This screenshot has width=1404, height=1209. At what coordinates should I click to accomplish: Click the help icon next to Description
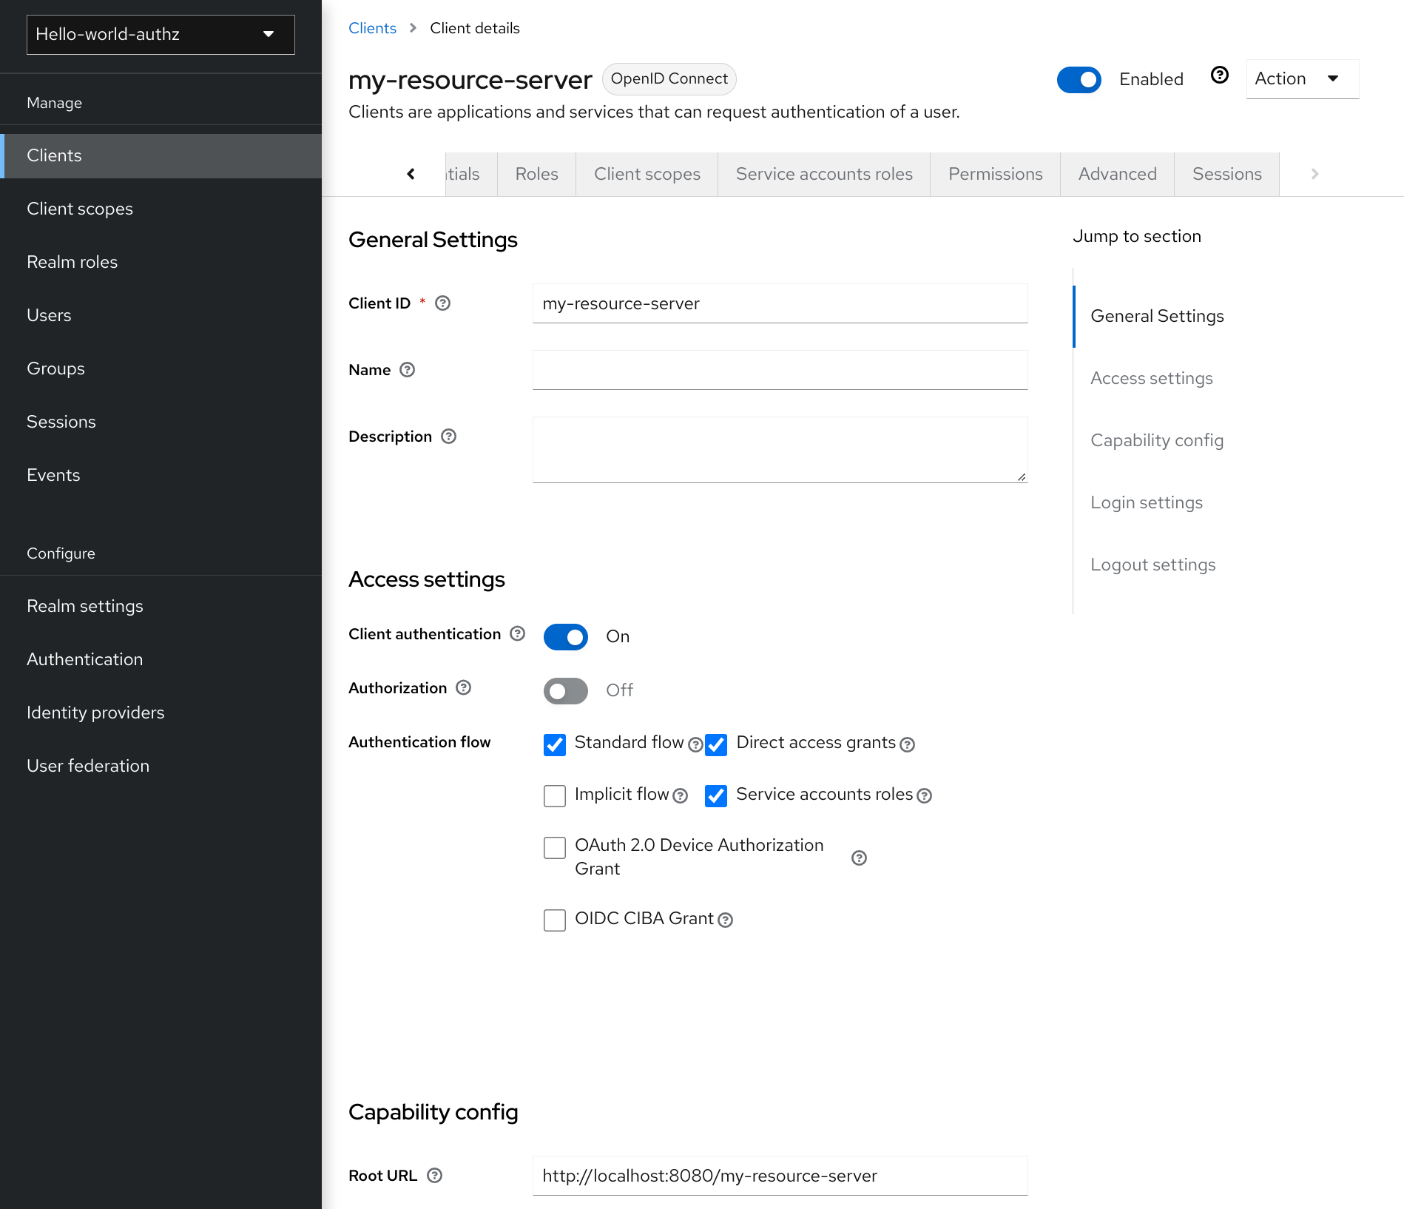pos(448,437)
